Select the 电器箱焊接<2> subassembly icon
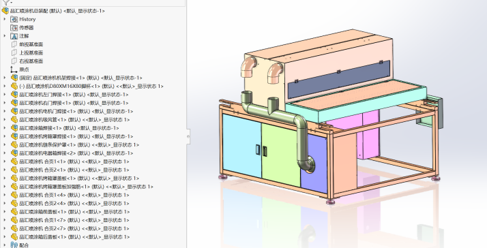The width and height of the screenshot is (487, 248). click(14, 153)
